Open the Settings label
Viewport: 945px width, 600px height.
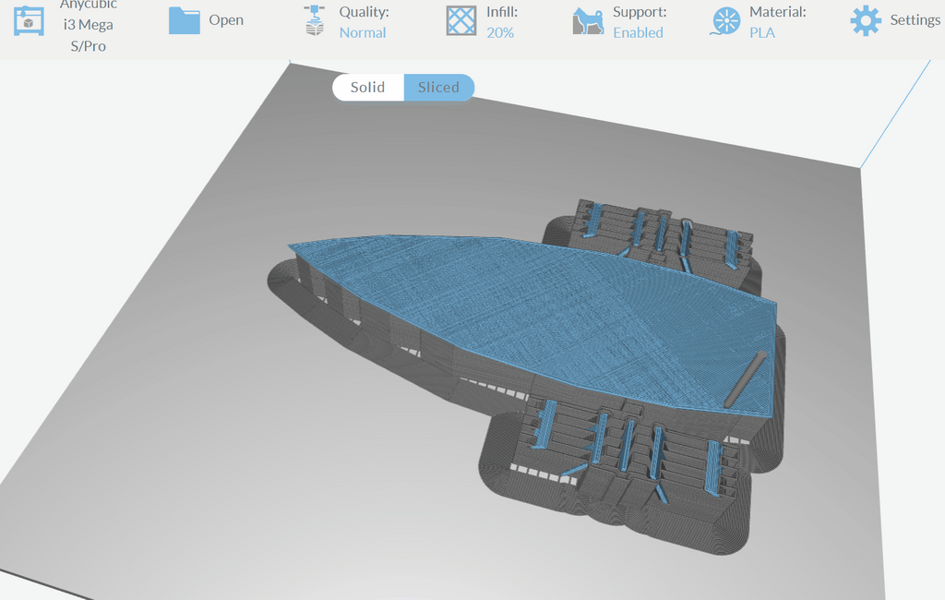pyautogui.click(x=915, y=20)
